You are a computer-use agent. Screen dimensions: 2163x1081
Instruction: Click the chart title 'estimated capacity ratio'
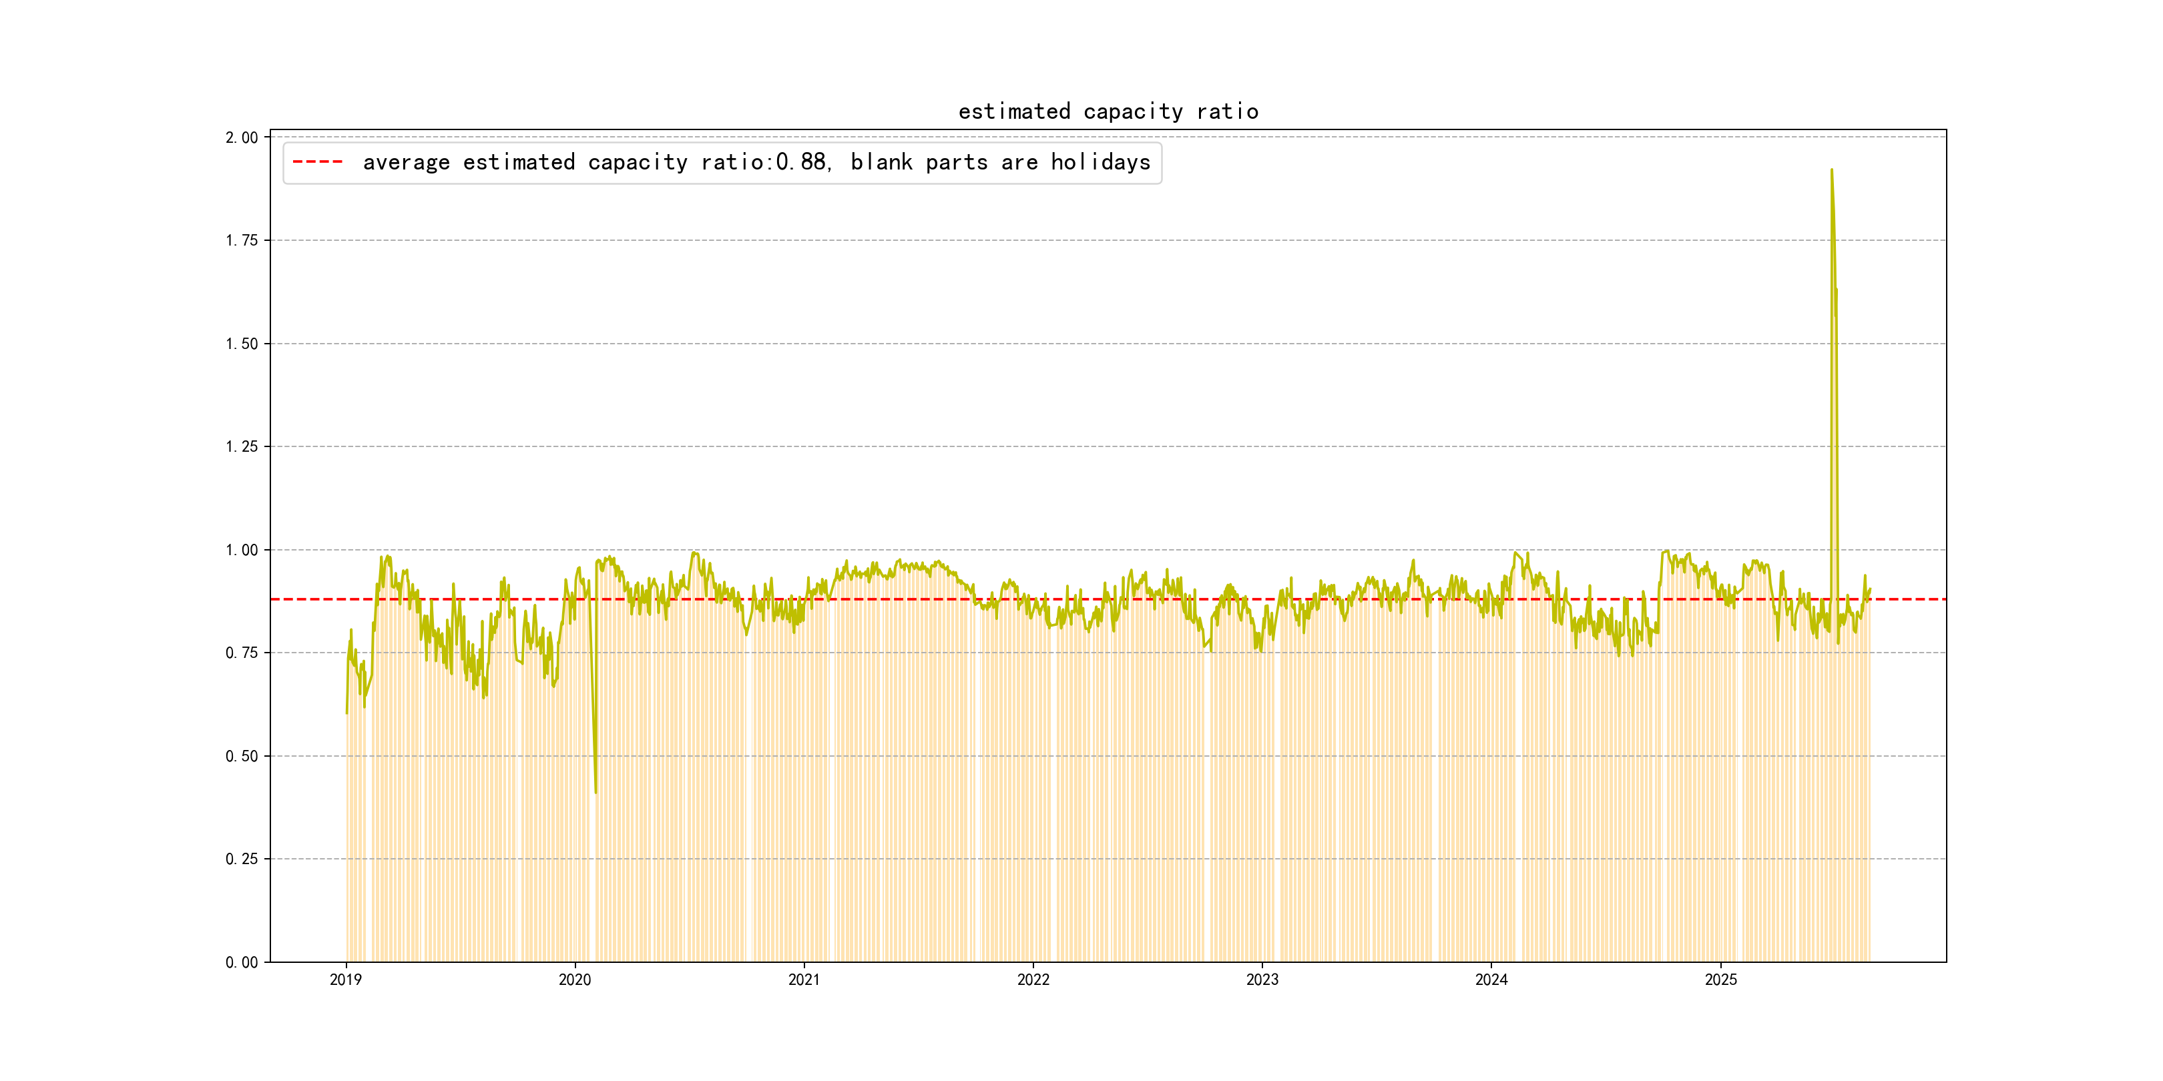point(1108,111)
